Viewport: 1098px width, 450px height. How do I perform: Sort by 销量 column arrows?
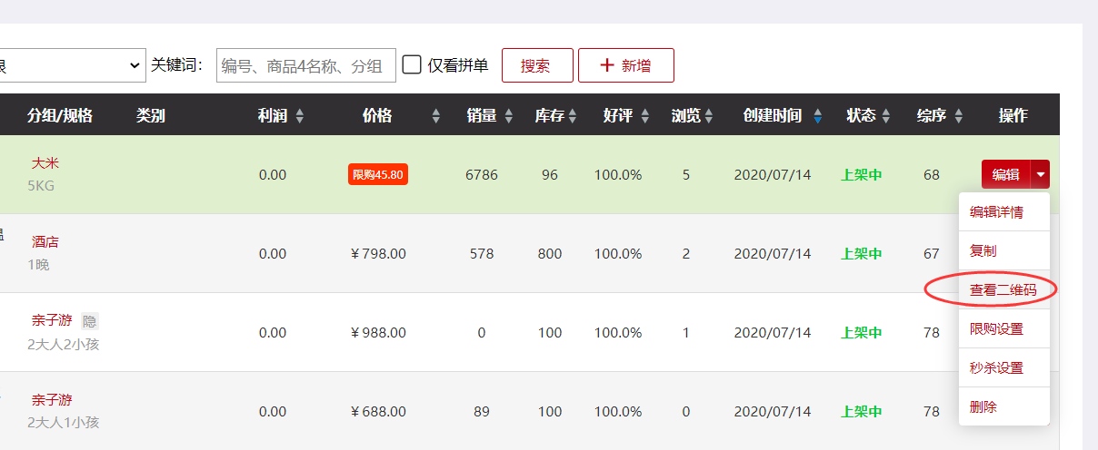tap(509, 116)
